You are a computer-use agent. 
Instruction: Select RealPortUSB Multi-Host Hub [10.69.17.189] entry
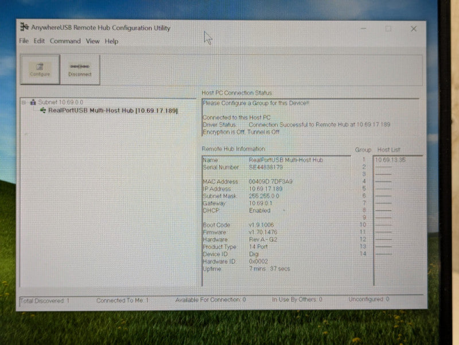click(x=112, y=110)
